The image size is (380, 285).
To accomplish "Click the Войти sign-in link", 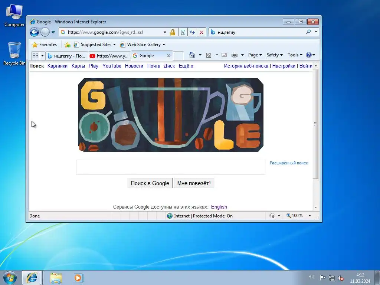I will (x=306, y=66).
